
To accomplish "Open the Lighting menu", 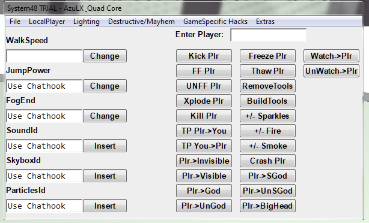I will pyautogui.click(x=87, y=22).
